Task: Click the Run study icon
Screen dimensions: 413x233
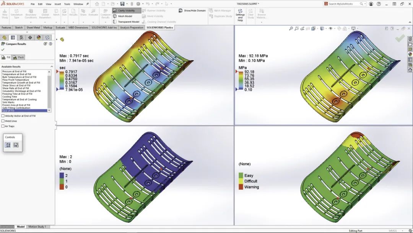Action: pos(64,12)
